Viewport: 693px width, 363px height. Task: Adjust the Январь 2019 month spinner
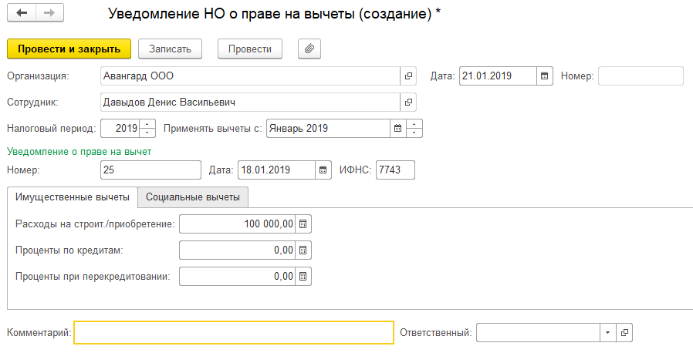[x=415, y=129]
